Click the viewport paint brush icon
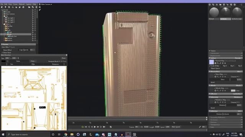 coord(40,10)
